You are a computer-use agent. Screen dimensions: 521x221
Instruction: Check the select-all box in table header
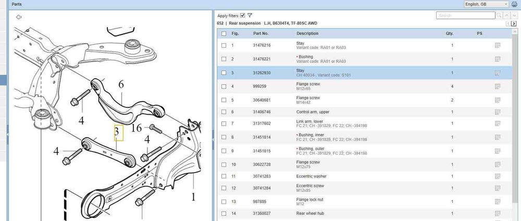pyautogui.click(x=224, y=33)
